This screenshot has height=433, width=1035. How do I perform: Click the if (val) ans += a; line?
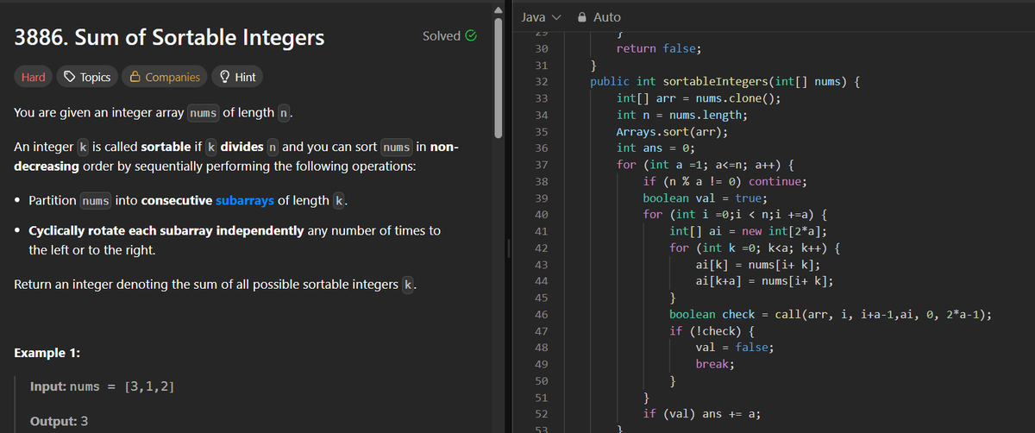pos(701,414)
